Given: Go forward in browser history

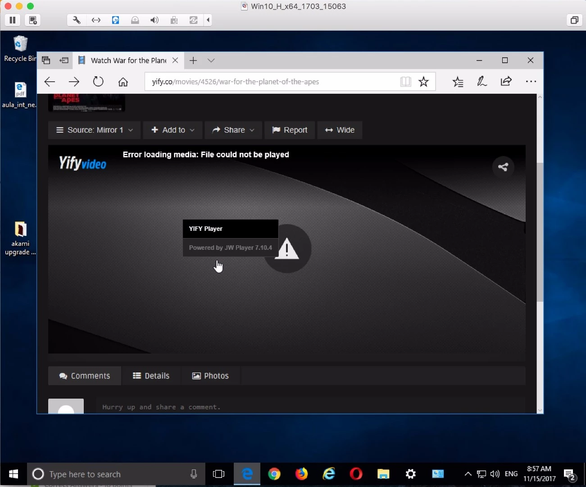Looking at the screenshot, I should point(74,82).
